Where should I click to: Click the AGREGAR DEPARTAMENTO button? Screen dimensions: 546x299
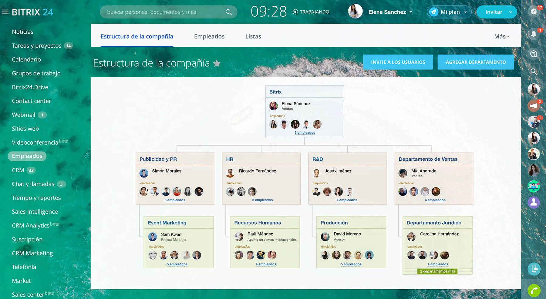[476, 62]
